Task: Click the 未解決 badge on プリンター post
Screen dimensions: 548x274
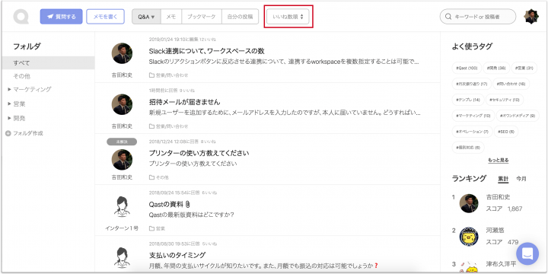Action: (x=122, y=142)
